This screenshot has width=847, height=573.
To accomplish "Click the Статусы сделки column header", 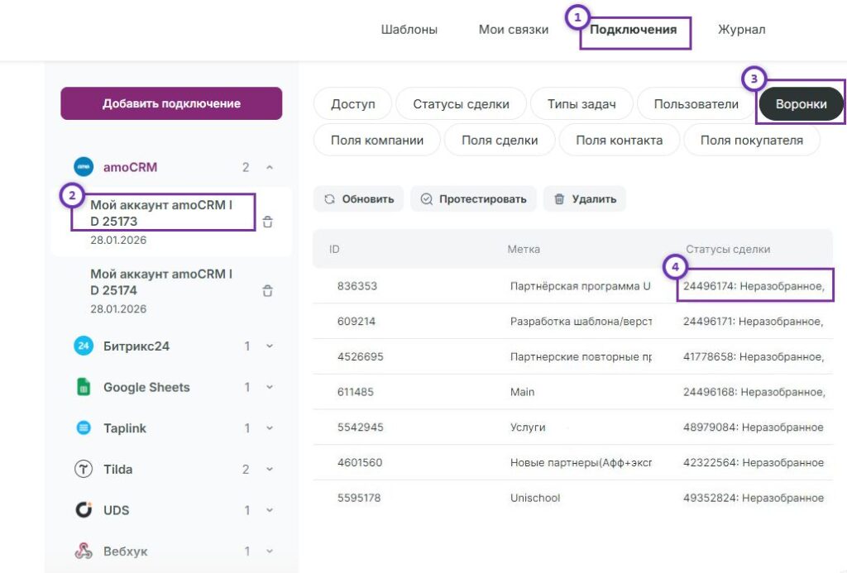I will pos(728,249).
